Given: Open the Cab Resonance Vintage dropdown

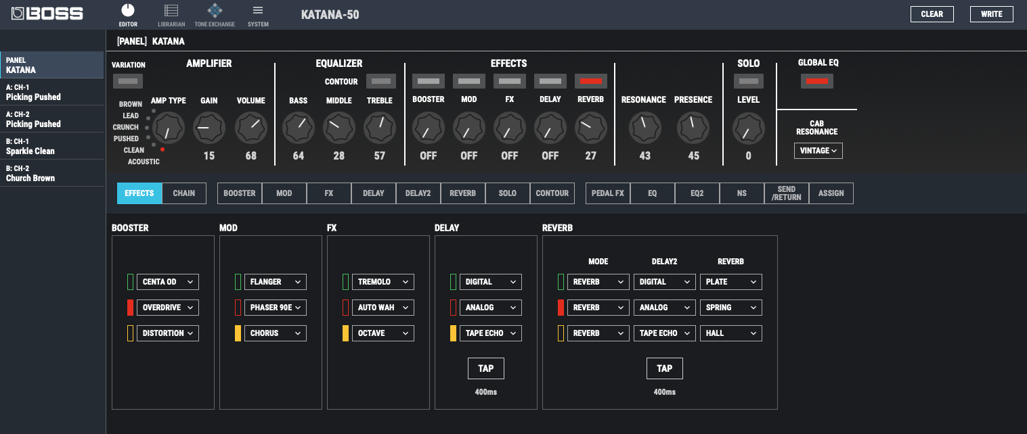Looking at the screenshot, I should click(818, 151).
